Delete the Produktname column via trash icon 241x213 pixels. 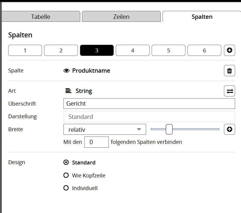point(230,71)
